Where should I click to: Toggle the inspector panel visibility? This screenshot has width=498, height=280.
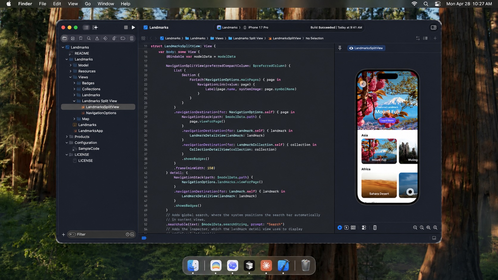coord(434,27)
